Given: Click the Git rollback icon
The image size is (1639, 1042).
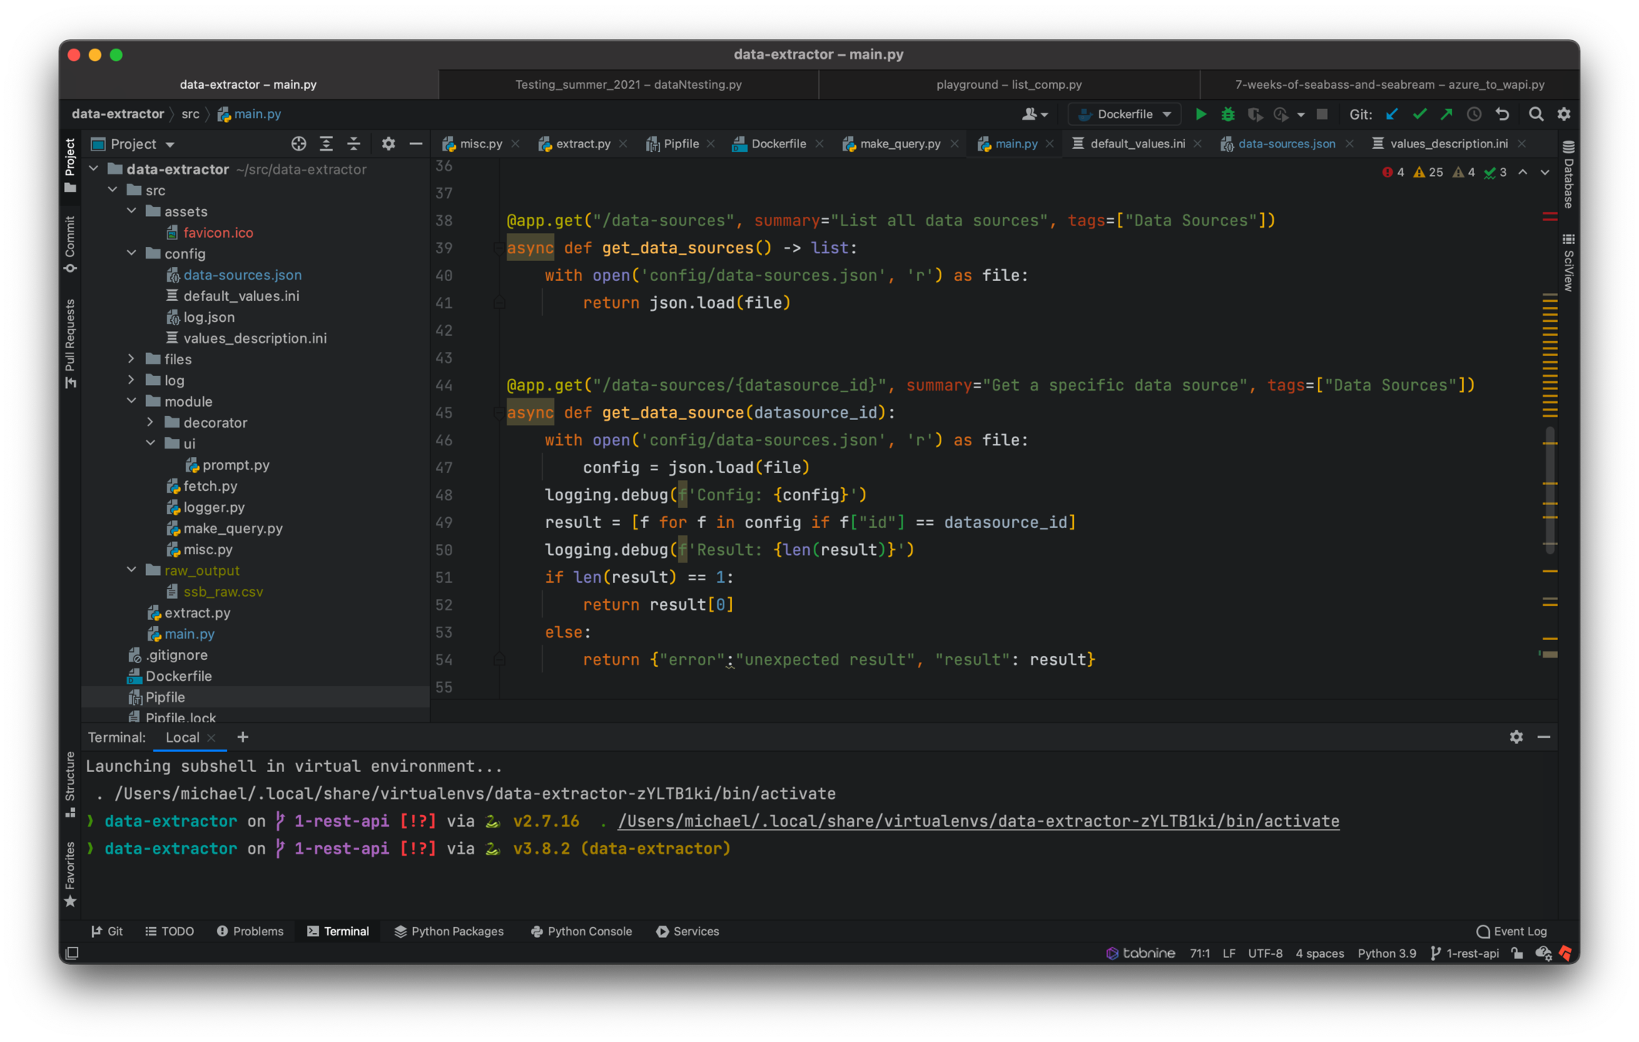Looking at the screenshot, I should coord(1502,114).
